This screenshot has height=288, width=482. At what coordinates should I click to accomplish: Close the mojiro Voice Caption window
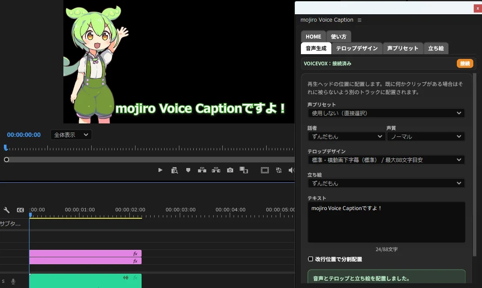(478, 8)
